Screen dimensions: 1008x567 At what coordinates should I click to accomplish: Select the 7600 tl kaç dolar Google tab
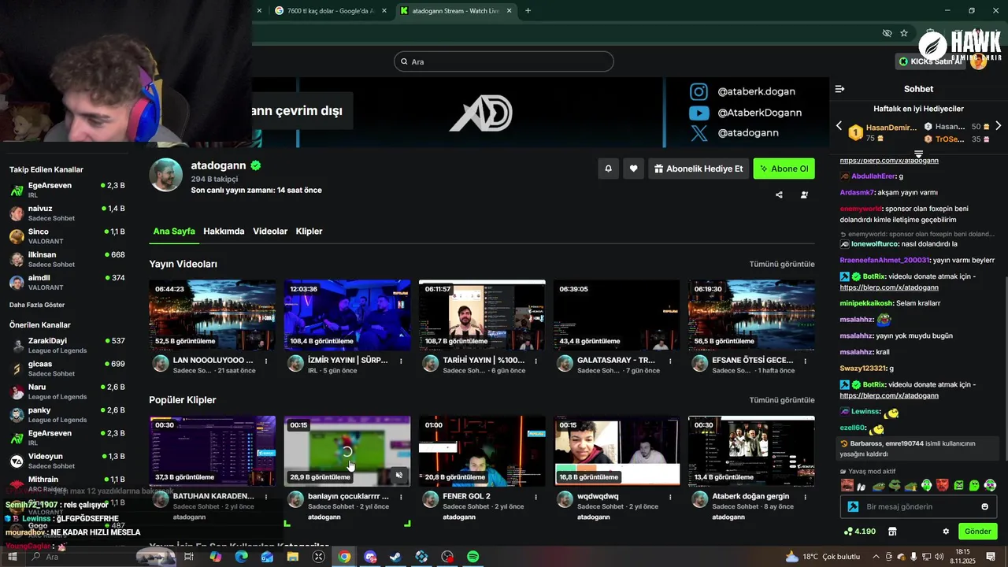329,11
